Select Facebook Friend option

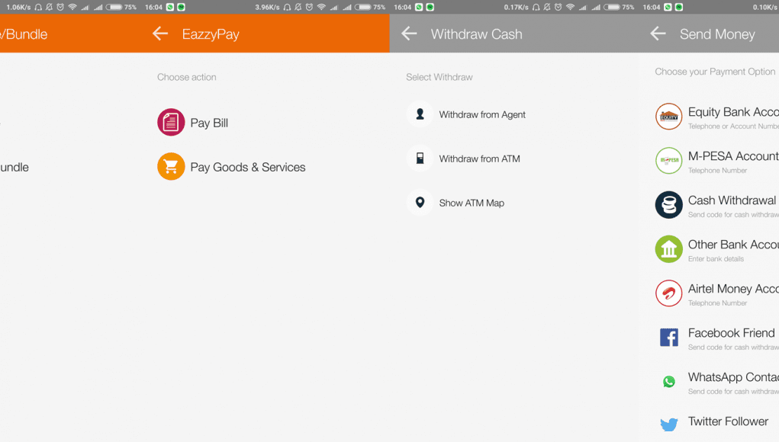(x=717, y=338)
